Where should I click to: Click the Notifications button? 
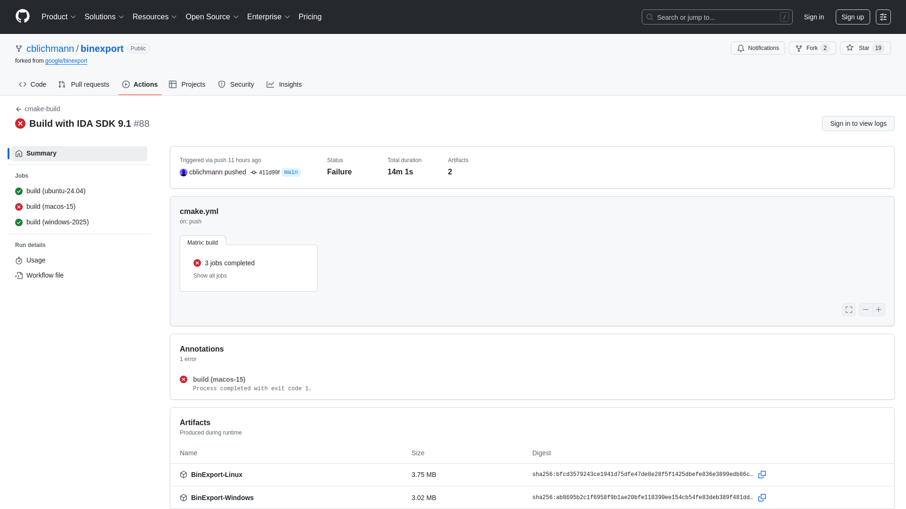click(x=758, y=48)
